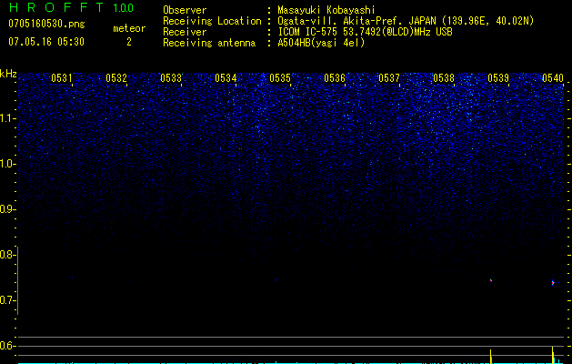Click the 0537 time marker
This screenshot has height=364, width=572.
(389, 77)
